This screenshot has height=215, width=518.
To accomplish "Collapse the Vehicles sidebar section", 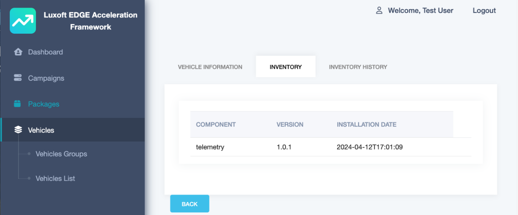I will [72, 130].
